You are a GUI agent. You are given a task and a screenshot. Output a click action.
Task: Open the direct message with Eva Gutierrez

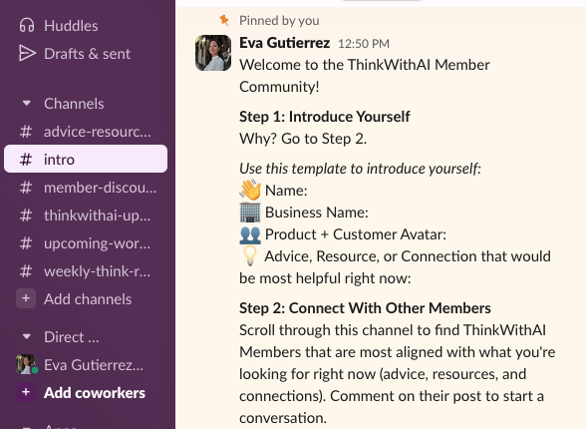pyautogui.click(x=86, y=365)
